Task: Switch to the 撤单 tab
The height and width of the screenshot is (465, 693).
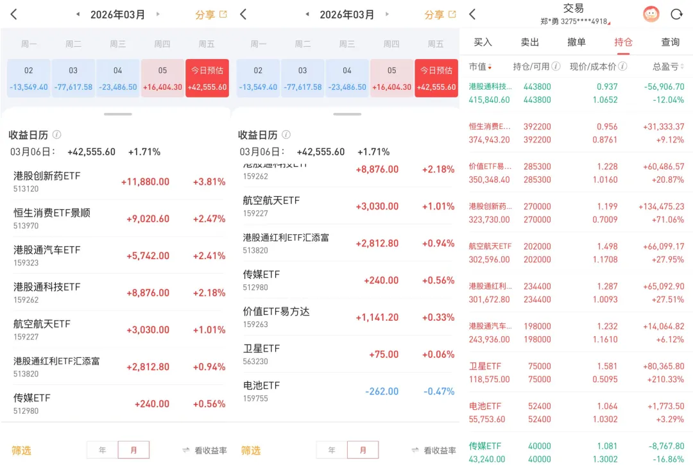Action: tap(576, 42)
